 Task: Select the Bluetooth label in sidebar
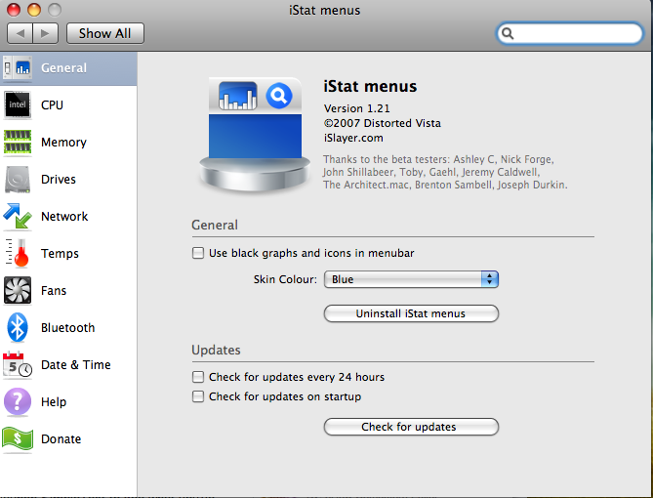pos(68,327)
